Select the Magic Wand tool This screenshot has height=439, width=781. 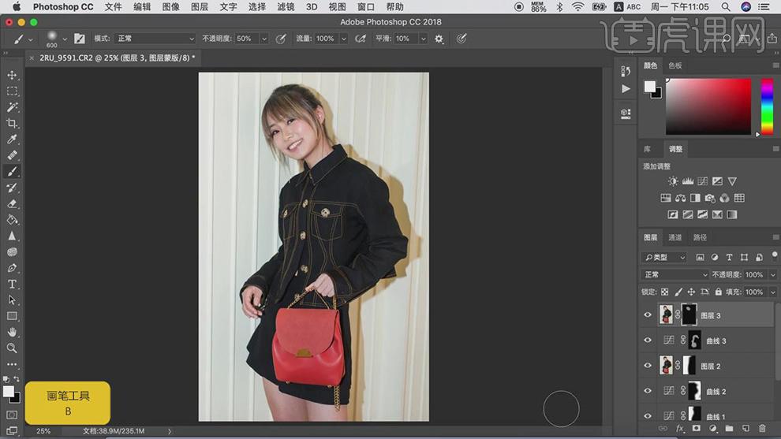pos(12,107)
